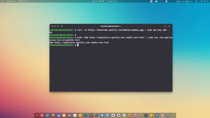The width and height of the screenshot is (210, 118).
Task: Open a new tab in the terminal window
Action: (x=62, y=26)
